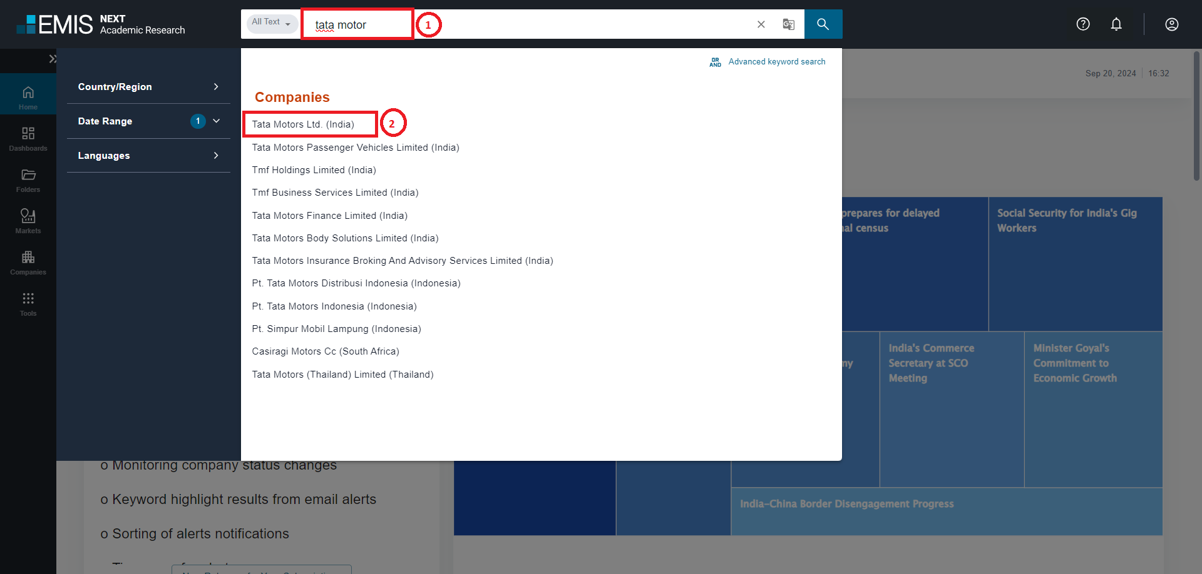Open Minister Goyal's Commitment to Economic Growth tile
1202x574 pixels.
pyautogui.click(x=1093, y=409)
